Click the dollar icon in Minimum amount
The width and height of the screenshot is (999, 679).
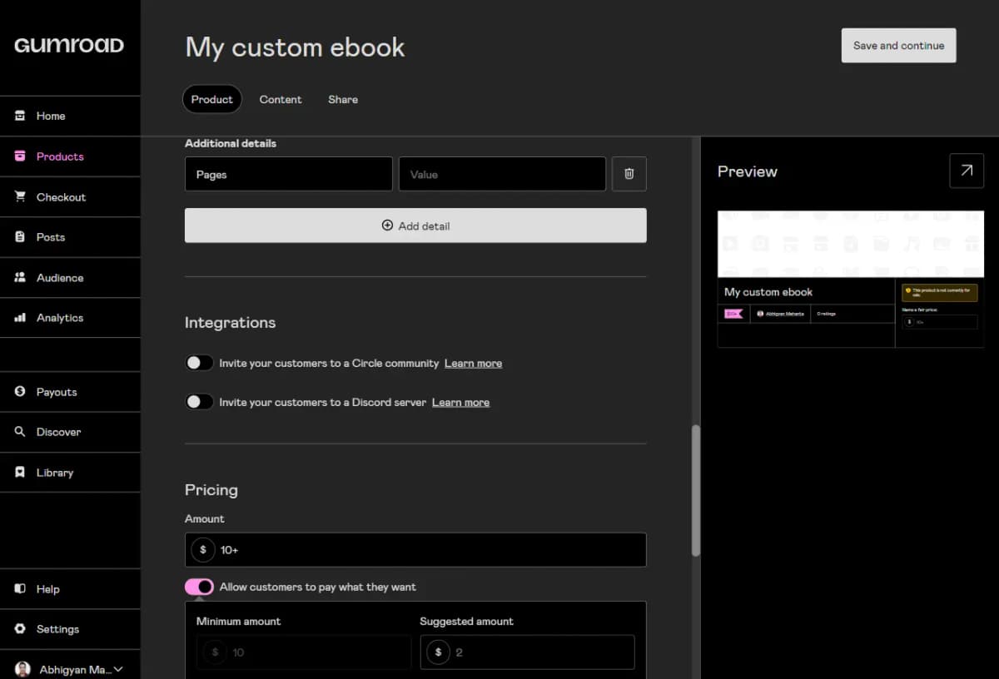(215, 652)
